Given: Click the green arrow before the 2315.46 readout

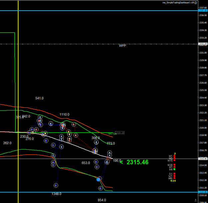Looking at the screenshot, I should (x=121, y=162).
